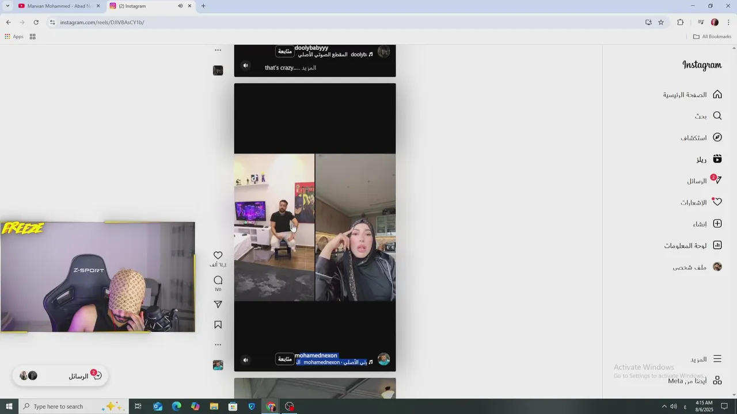Mute the Instagram tab audio icon
737x414 pixels.
[x=180, y=6]
